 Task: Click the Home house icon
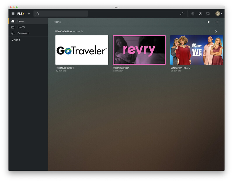[13, 21]
